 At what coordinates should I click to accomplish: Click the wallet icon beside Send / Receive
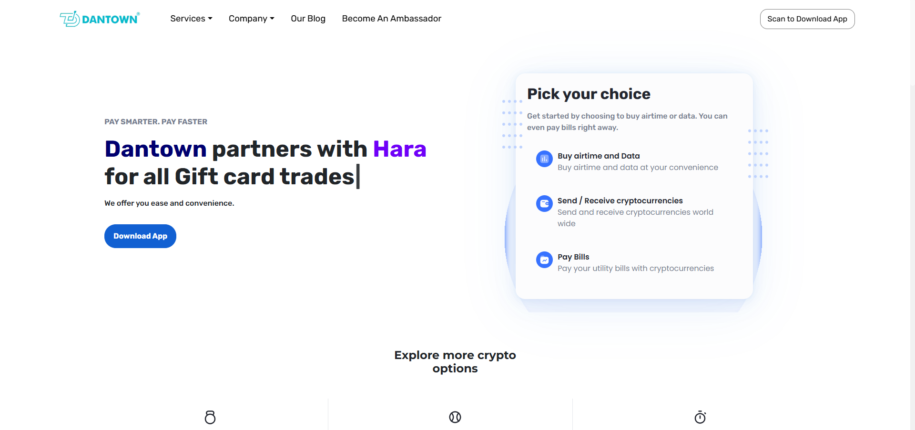pyautogui.click(x=544, y=204)
